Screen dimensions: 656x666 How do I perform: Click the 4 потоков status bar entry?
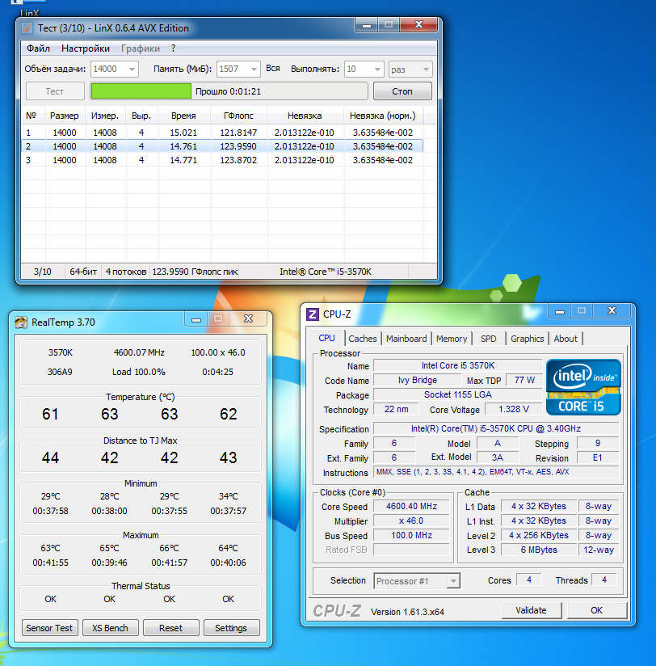(126, 272)
